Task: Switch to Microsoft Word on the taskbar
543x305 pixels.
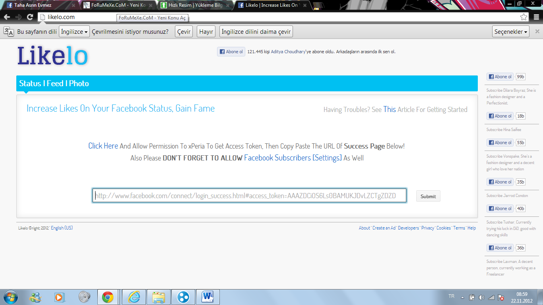Action: pos(208,297)
